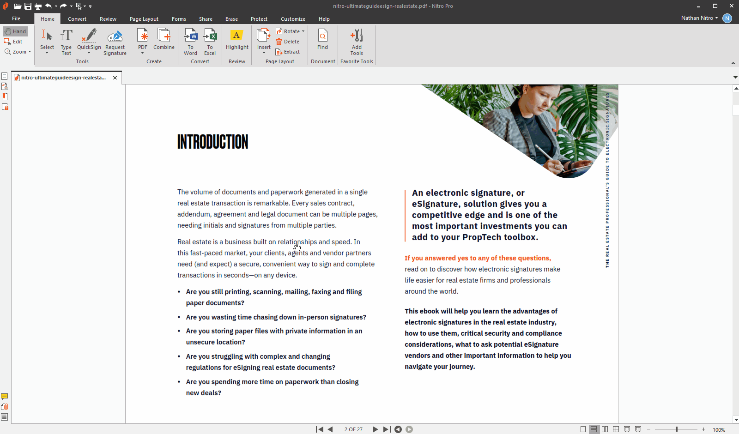The image size is (739, 434).
Task: Click the Add Tools icon
Action: click(x=357, y=36)
